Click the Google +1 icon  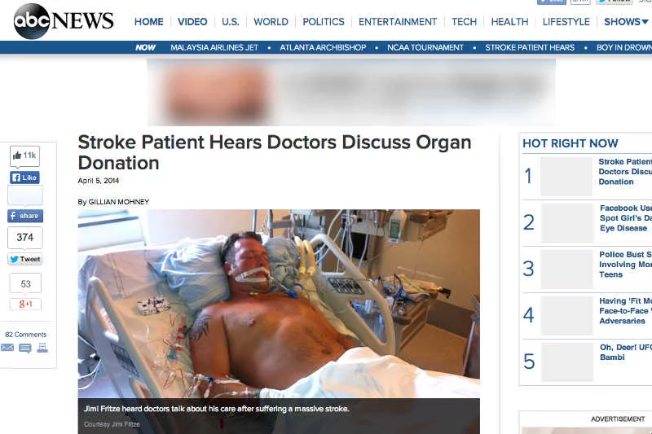25,304
